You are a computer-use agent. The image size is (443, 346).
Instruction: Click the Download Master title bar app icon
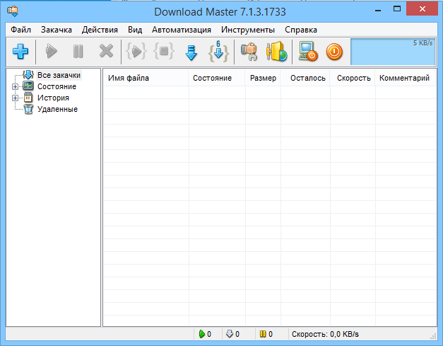(13, 11)
